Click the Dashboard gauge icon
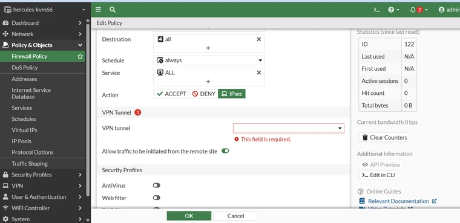 [5, 23]
